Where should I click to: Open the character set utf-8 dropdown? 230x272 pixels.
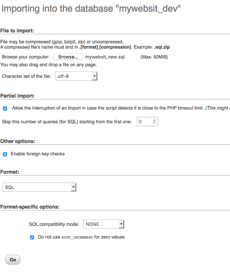(76, 76)
